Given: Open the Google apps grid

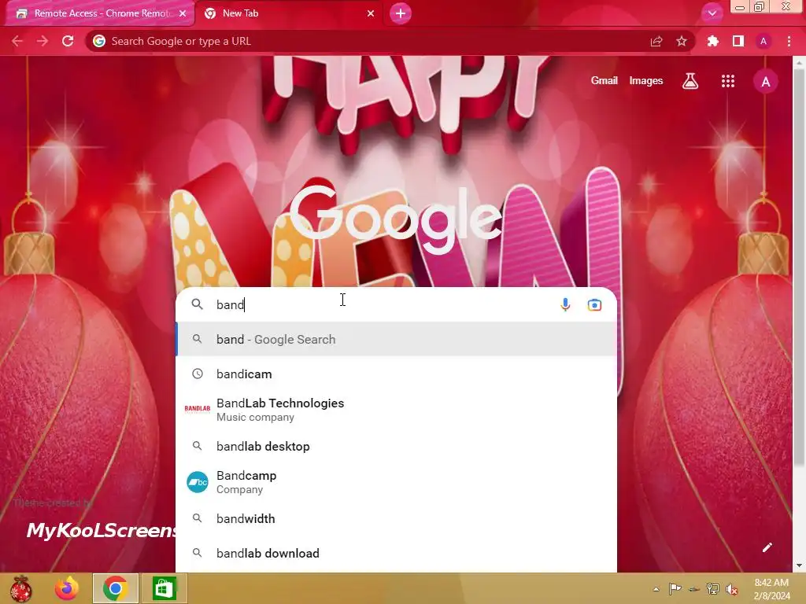Looking at the screenshot, I should (728, 81).
